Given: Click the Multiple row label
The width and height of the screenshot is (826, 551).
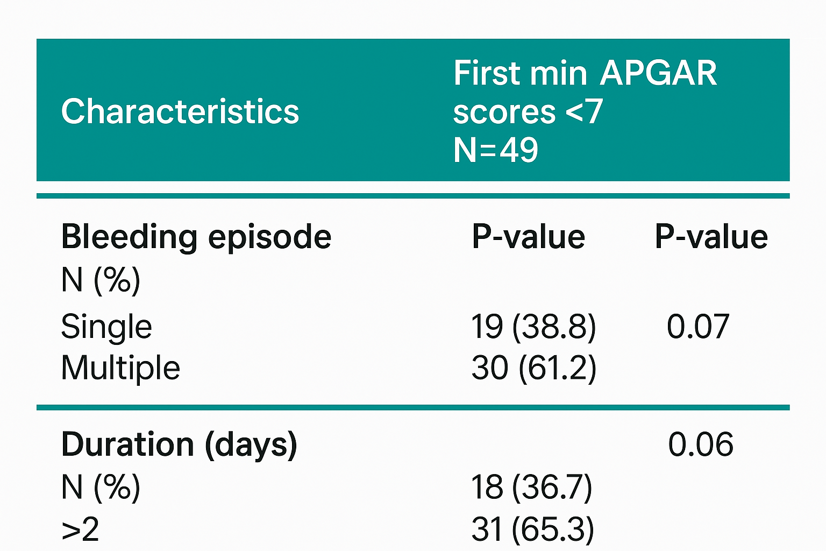Looking at the screenshot, I should click(x=120, y=368).
